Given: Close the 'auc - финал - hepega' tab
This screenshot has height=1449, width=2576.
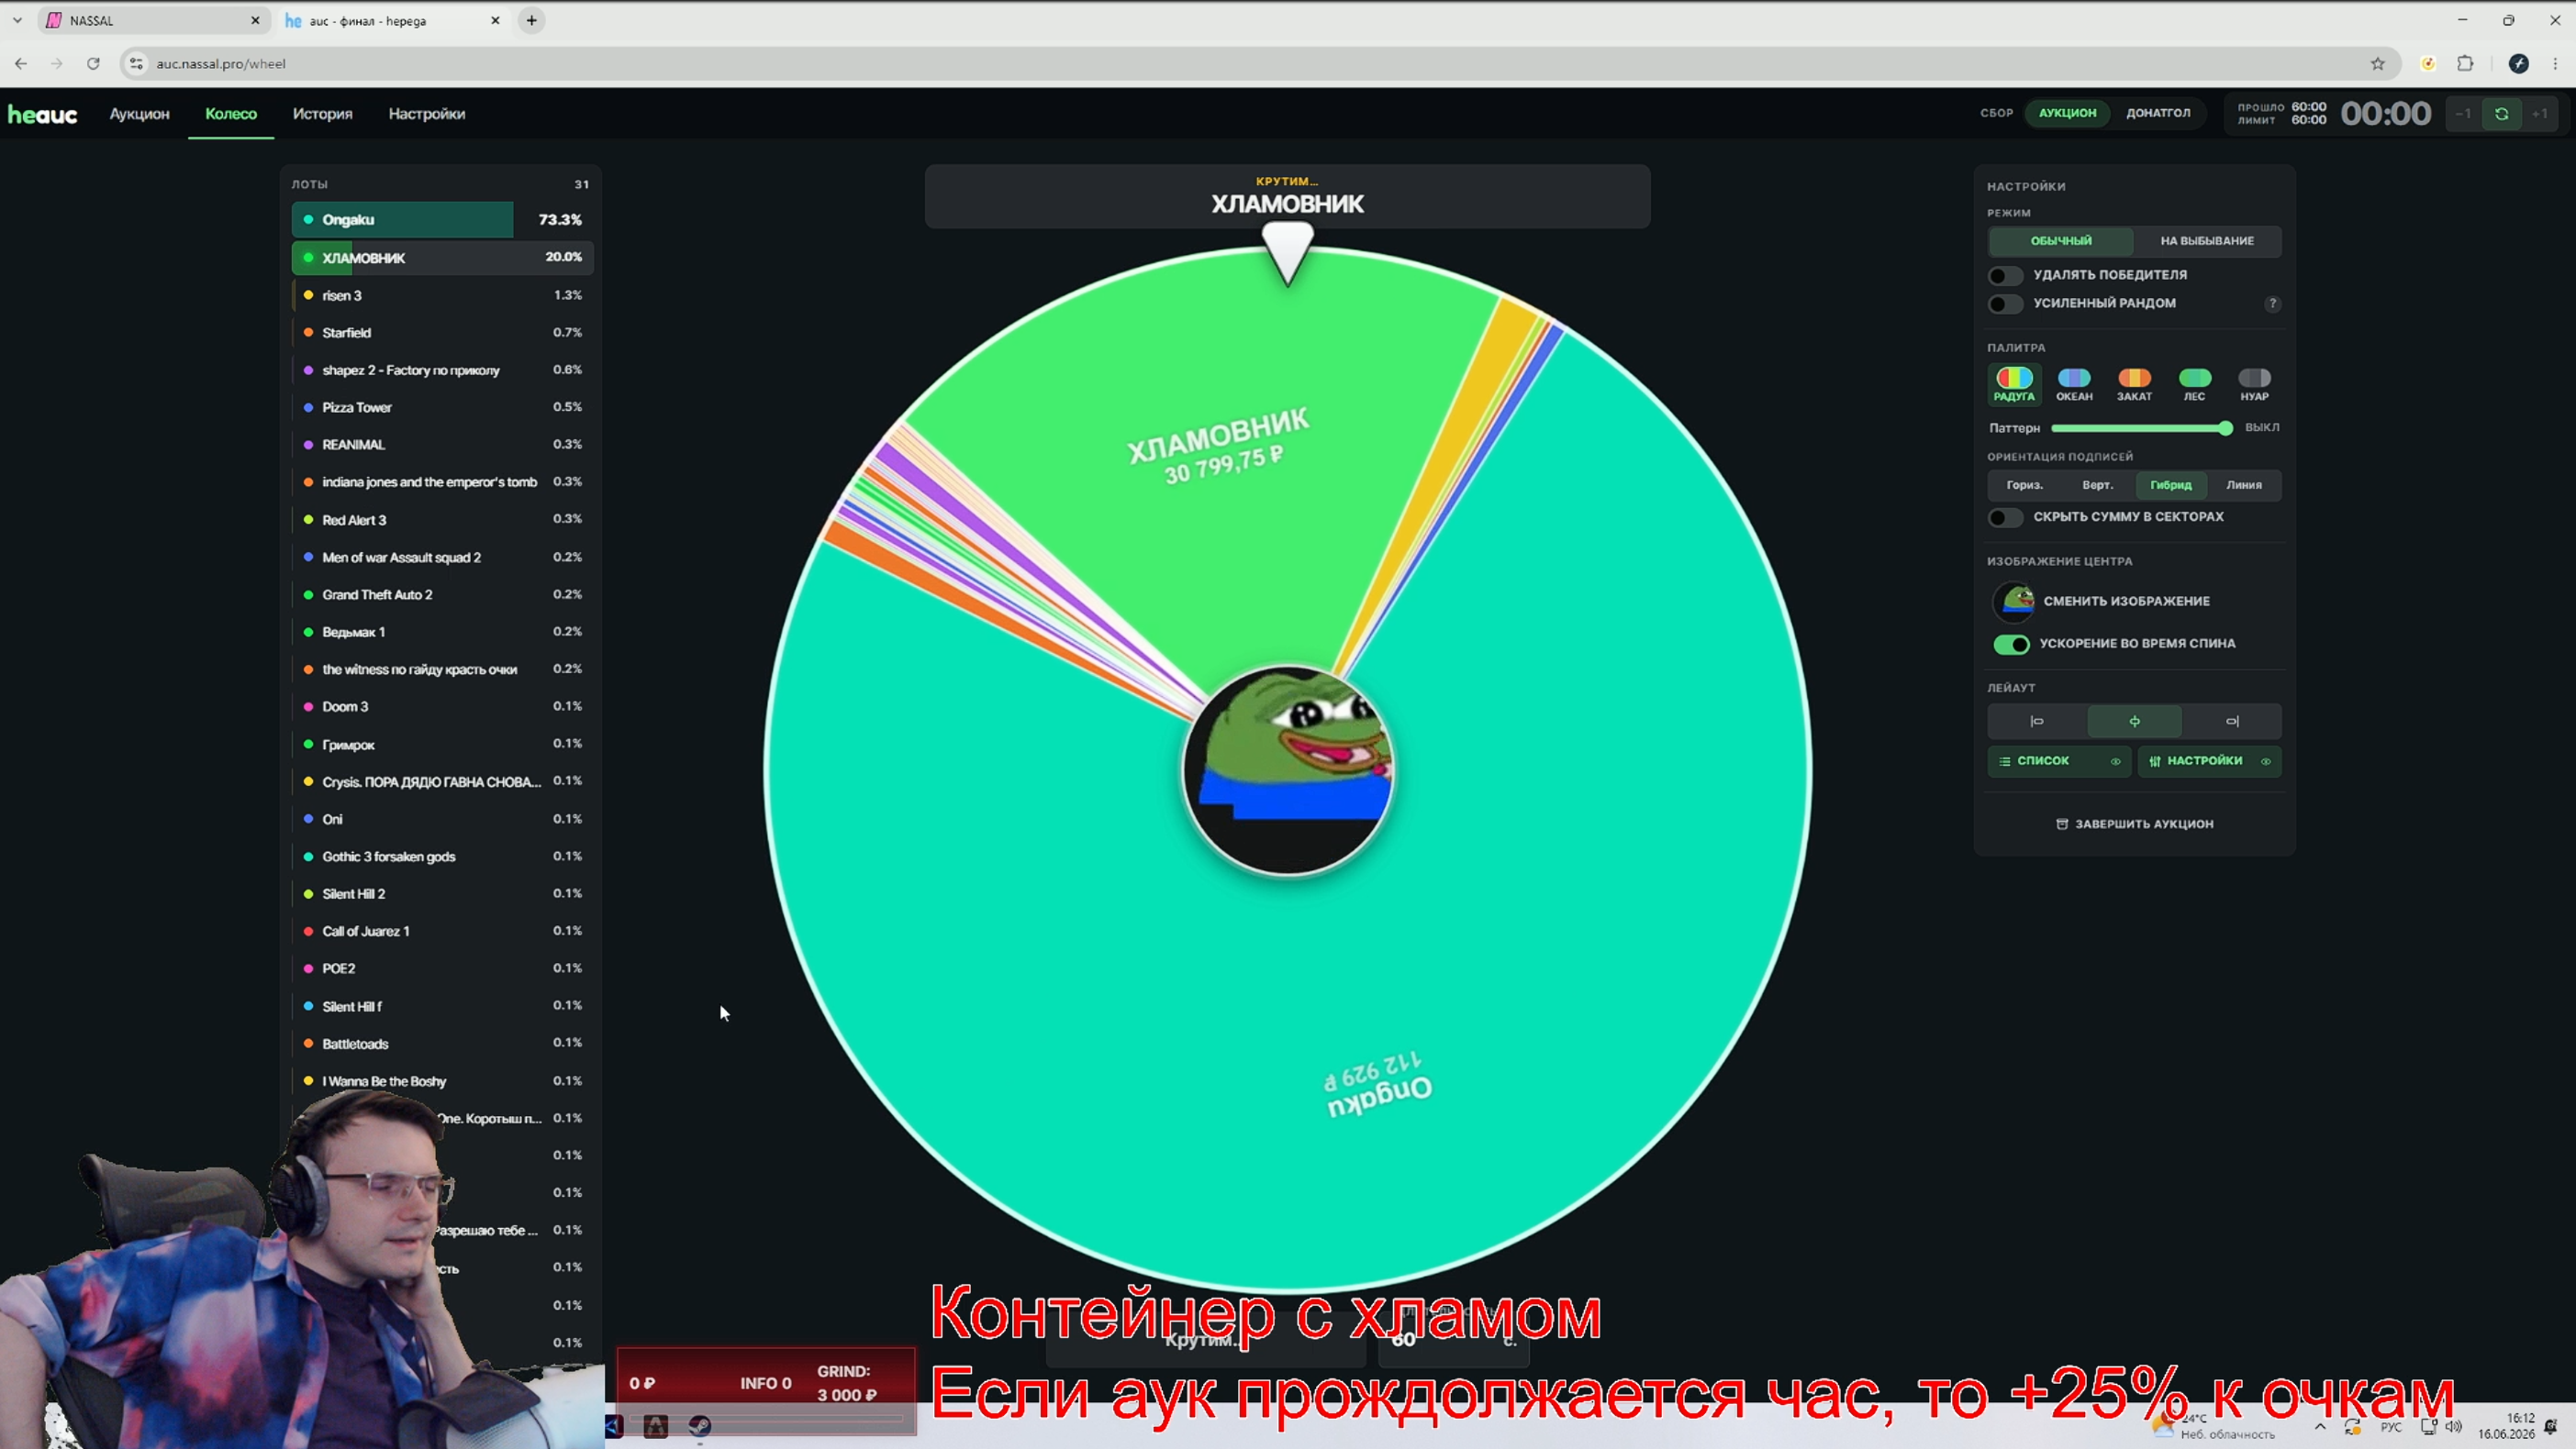Looking at the screenshot, I should pos(495,20).
